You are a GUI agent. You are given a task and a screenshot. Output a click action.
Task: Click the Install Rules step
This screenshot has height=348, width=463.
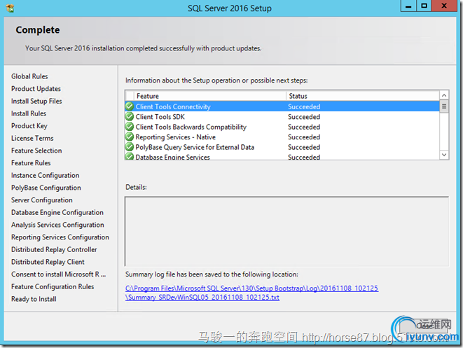(x=29, y=113)
